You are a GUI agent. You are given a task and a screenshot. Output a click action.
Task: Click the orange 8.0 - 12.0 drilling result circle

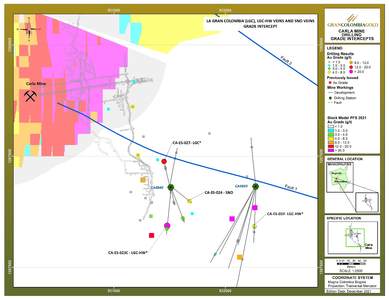351,62
